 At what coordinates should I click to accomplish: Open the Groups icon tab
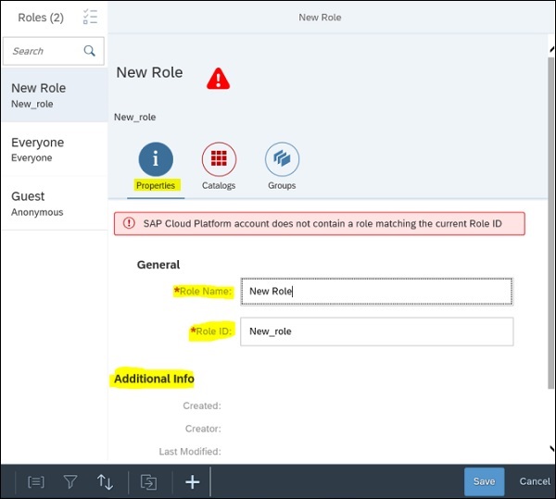[x=282, y=160]
